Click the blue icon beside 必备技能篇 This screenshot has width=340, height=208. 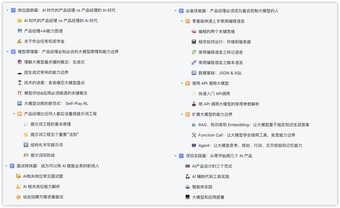181,11
